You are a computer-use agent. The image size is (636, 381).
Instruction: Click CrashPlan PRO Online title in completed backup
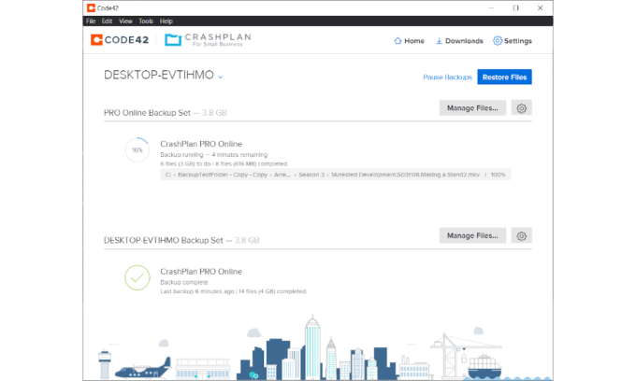point(201,272)
